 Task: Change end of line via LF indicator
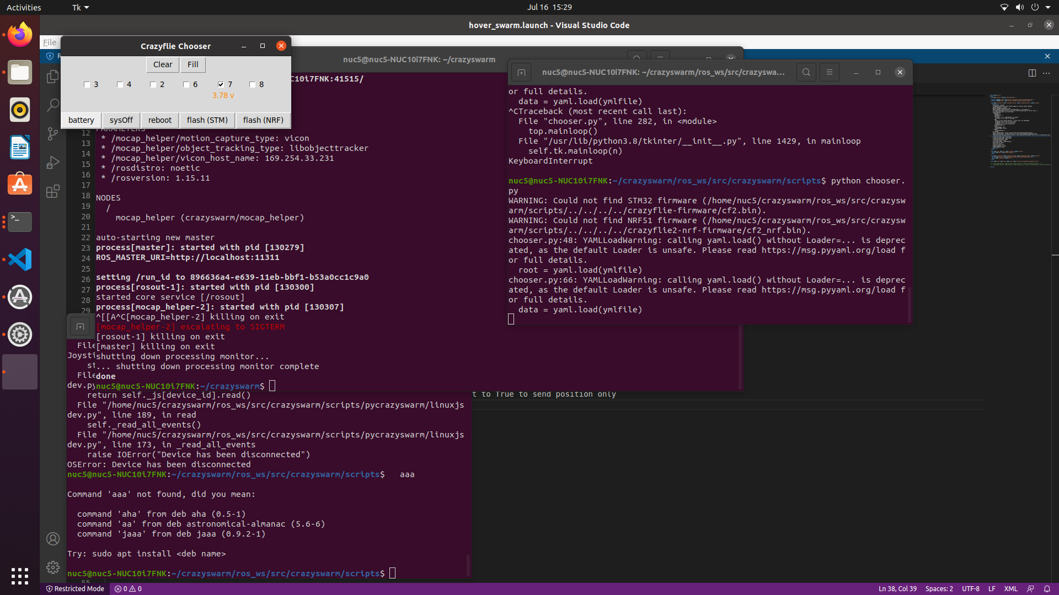(992, 589)
